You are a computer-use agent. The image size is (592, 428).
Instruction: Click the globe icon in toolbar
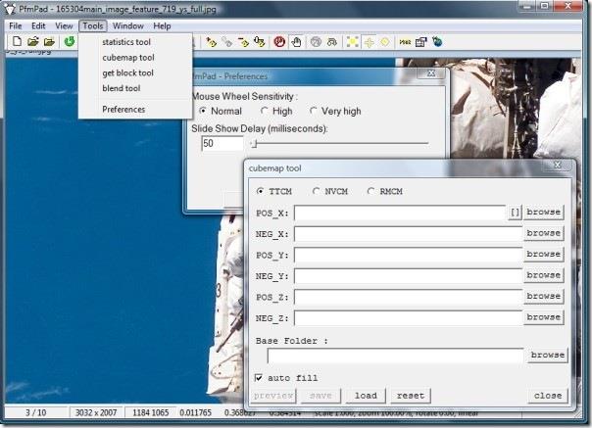pyautogui.click(x=316, y=42)
